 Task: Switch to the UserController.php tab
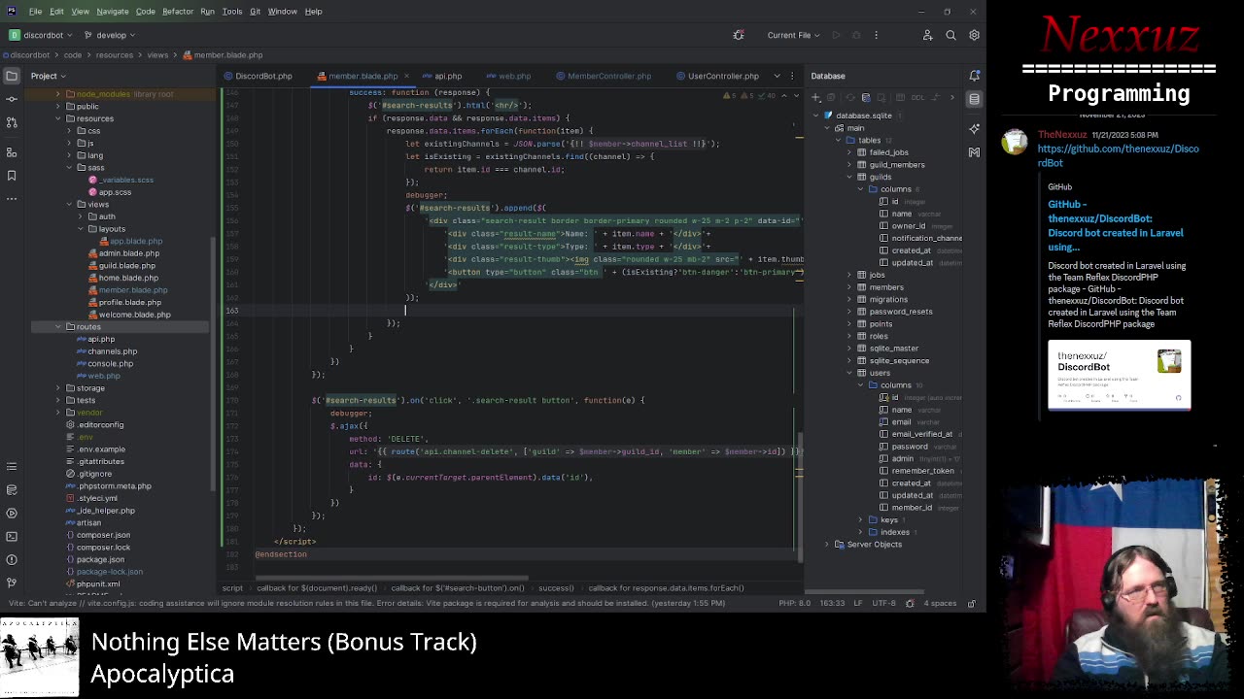pyautogui.click(x=717, y=76)
